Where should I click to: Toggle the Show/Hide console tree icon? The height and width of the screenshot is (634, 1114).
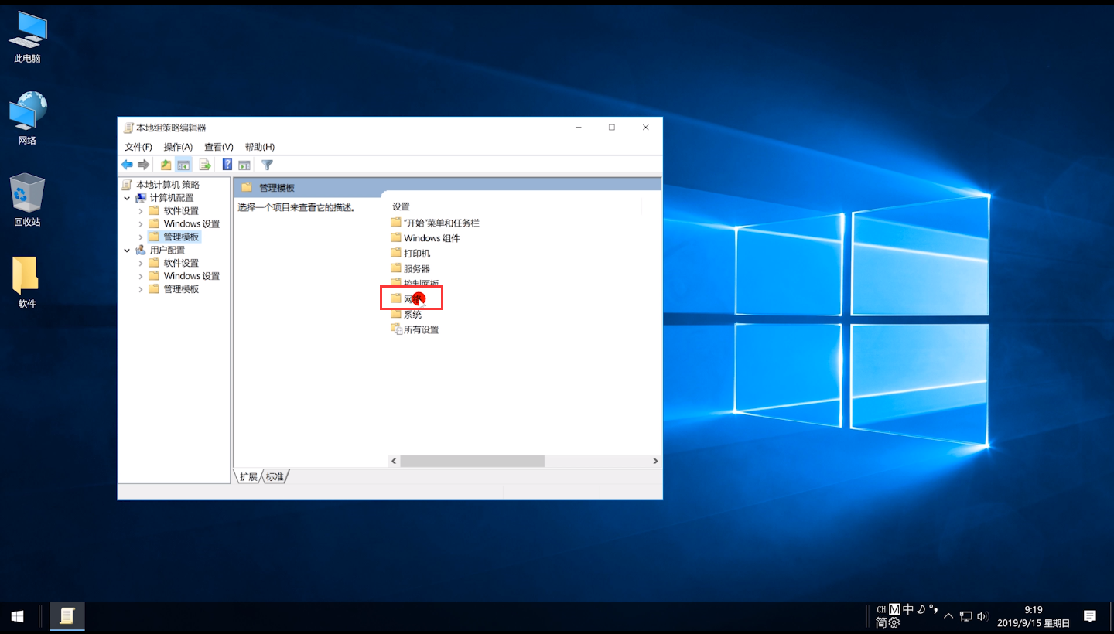tap(183, 165)
